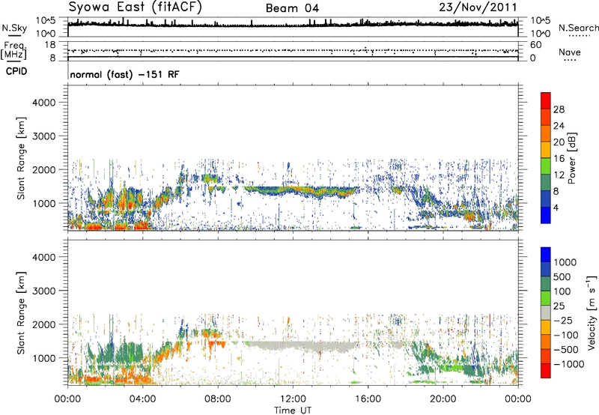Click the 'Slant Range [km]' label of velocity panel

click(x=21, y=312)
